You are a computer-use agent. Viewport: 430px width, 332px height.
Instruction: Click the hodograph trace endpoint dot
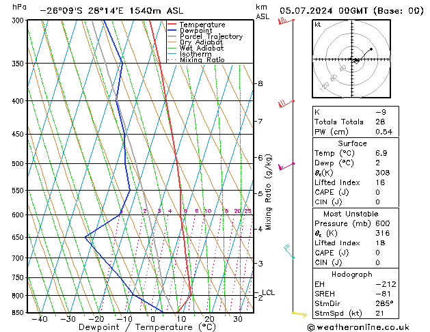coord(371,49)
